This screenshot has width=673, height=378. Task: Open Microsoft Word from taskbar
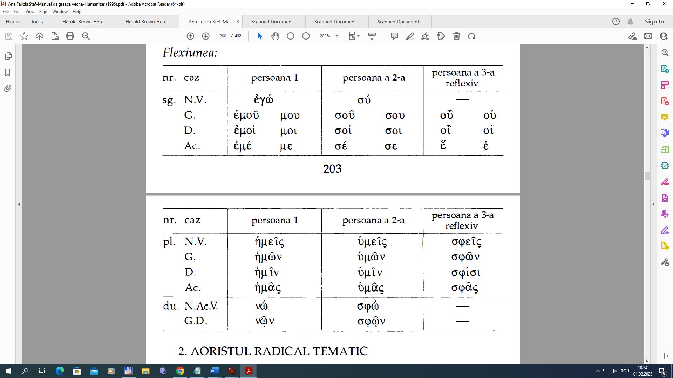tap(215, 371)
